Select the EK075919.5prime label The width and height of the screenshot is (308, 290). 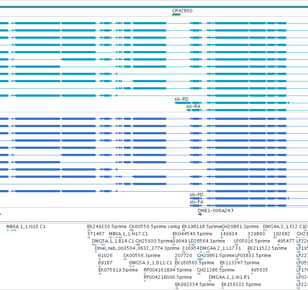click(x=118, y=270)
